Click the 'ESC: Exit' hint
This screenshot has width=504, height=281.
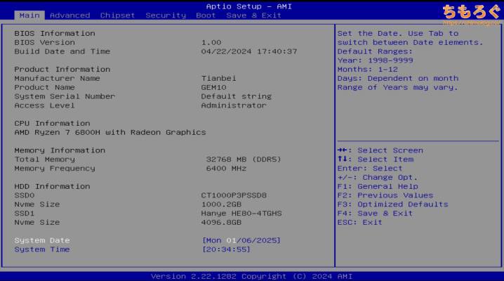point(360,222)
